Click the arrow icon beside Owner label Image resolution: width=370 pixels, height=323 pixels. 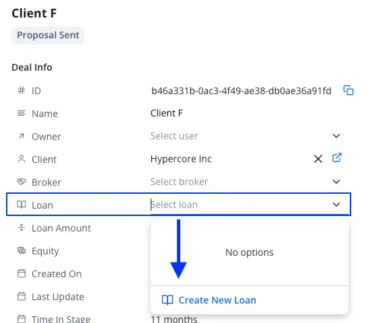point(22,136)
